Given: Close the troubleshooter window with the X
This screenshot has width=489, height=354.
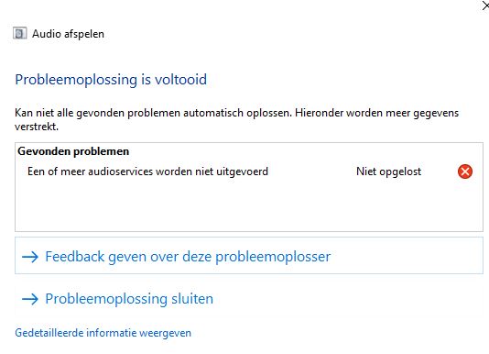Looking at the screenshot, I should click(485, 6).
